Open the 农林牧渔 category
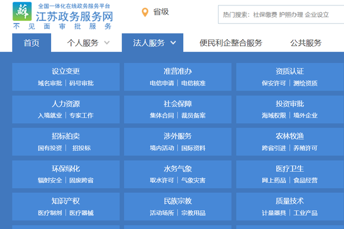This screenshot has height=229, width=344. [x=290, y=136]
